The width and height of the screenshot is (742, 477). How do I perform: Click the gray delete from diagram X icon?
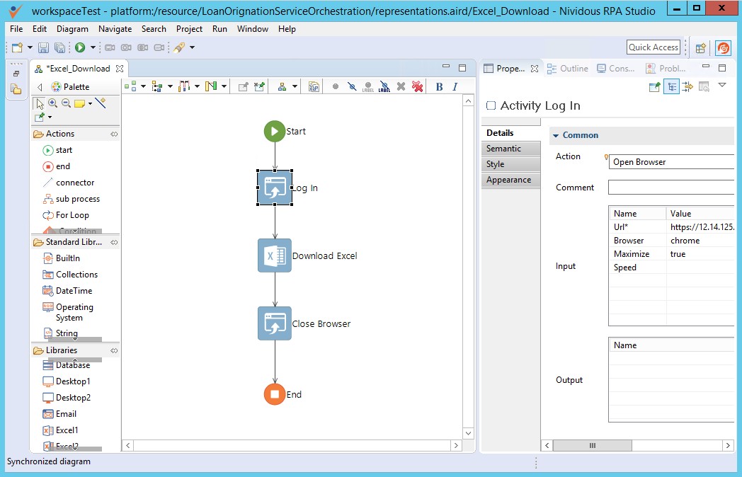tap(401, 86)
